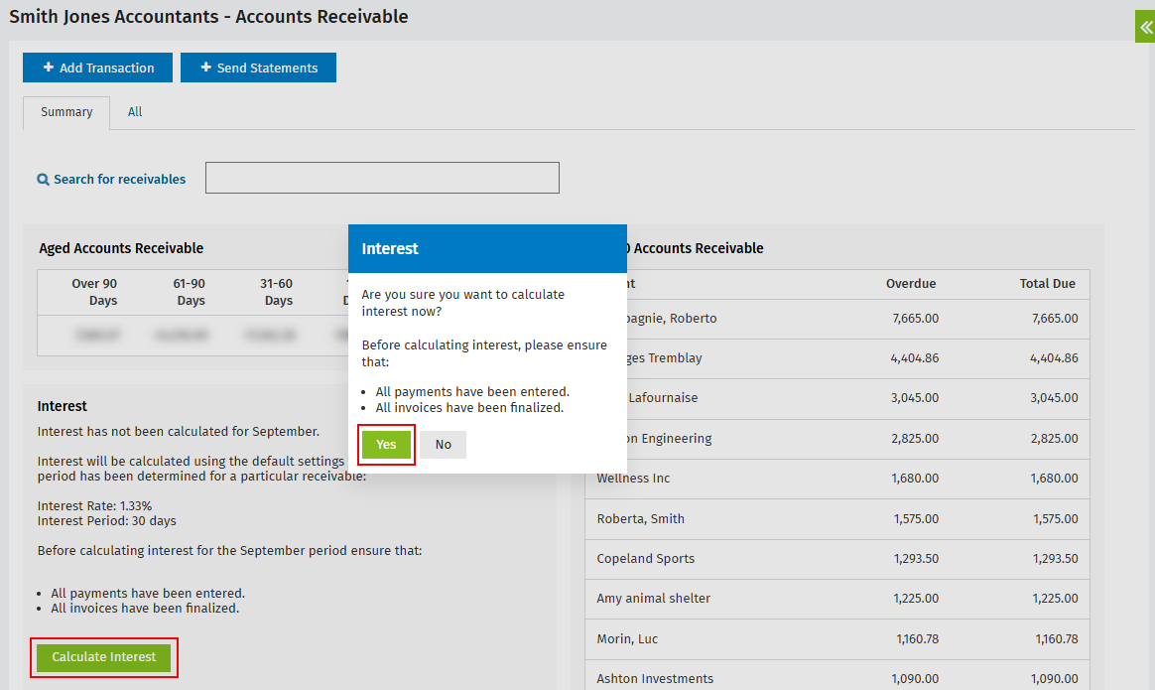Click the 4,404.86 total due amount
The width and height of the screenshot is (1155, 690).
1054,358
